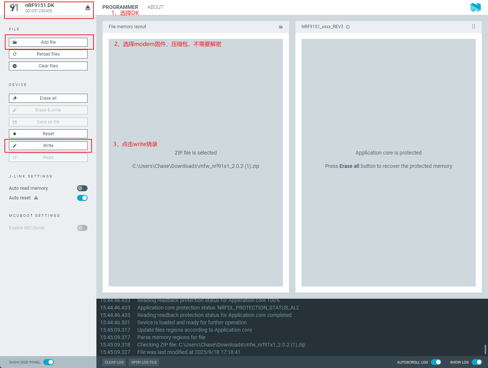Eject the nRF9151 DK device
This screenshot has width=488, height=368.
pos(88,7)
